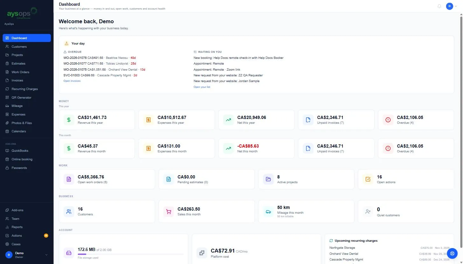
Task: Click the red Overdue alert icon under This year
Action: (x=388, y=120)
